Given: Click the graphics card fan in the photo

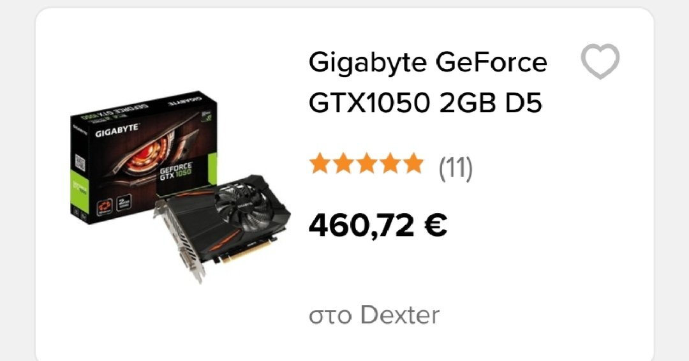Looking at the screenshot, I should [x=241, y=203].
